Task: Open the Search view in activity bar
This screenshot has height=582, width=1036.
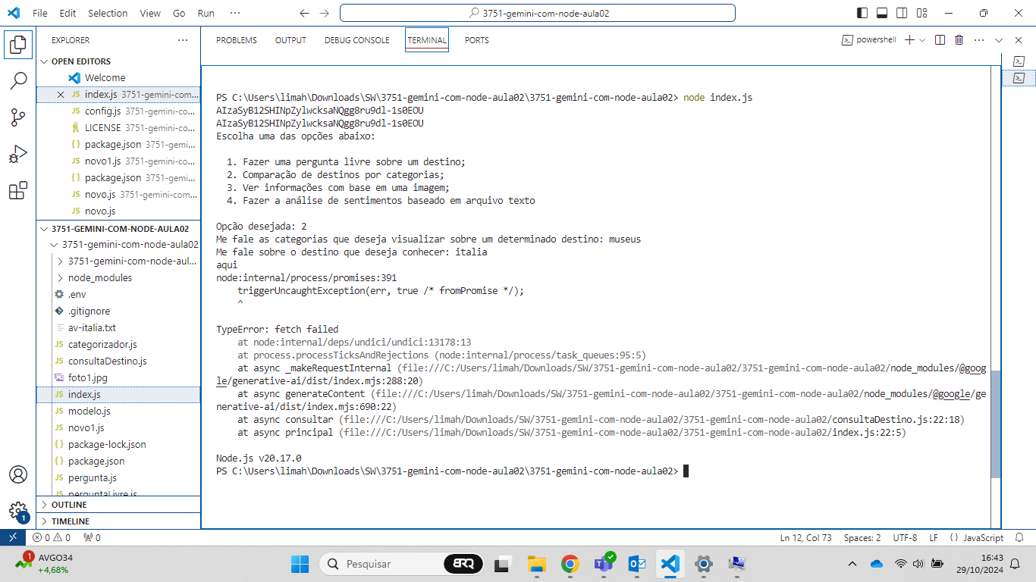Action: [x=18, y=80]
